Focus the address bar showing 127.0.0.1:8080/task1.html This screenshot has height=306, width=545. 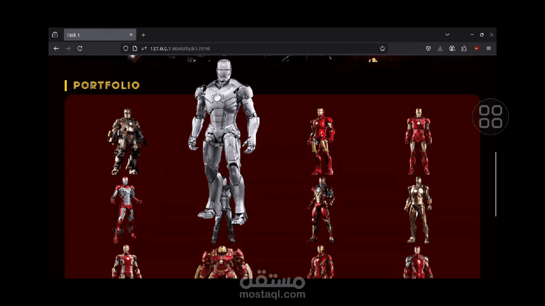tap(254, 49)
